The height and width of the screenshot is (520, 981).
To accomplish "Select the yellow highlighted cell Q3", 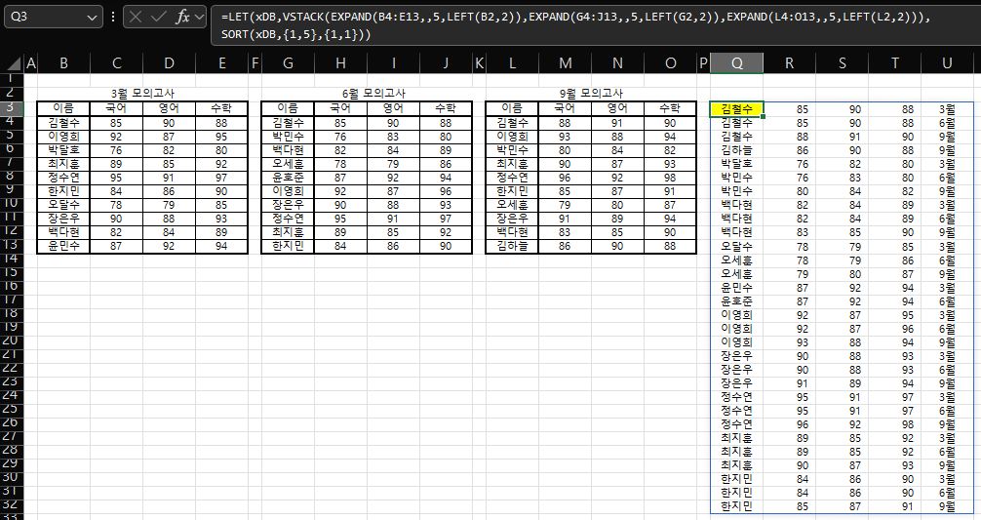I will pos(736,109).
